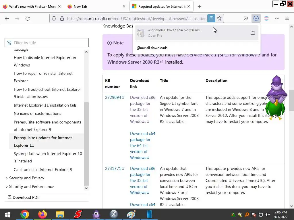Click the sidebar table-of-contents scrollbar thumb
This screenshot has height=220, width=294.
tap(86, 144)
